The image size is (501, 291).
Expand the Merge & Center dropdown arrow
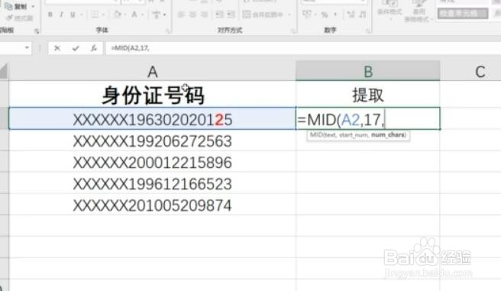[x=289, y=15]
